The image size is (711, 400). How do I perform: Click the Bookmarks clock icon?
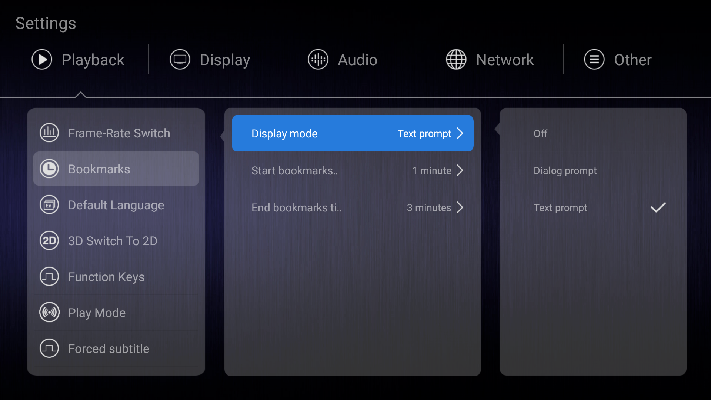point(49,169)
